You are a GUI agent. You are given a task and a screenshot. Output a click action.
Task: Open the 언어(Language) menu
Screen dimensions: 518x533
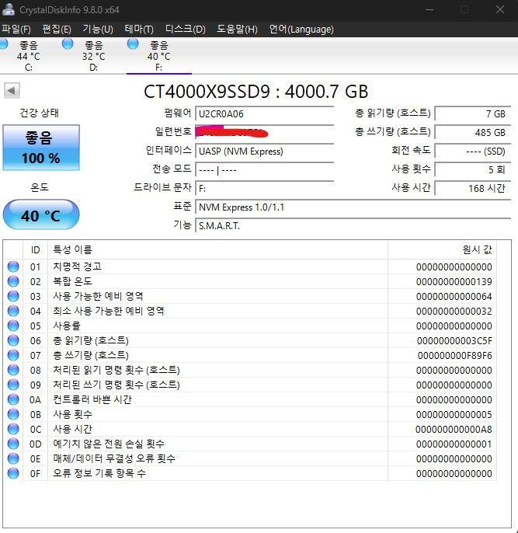tap(301, 30)
